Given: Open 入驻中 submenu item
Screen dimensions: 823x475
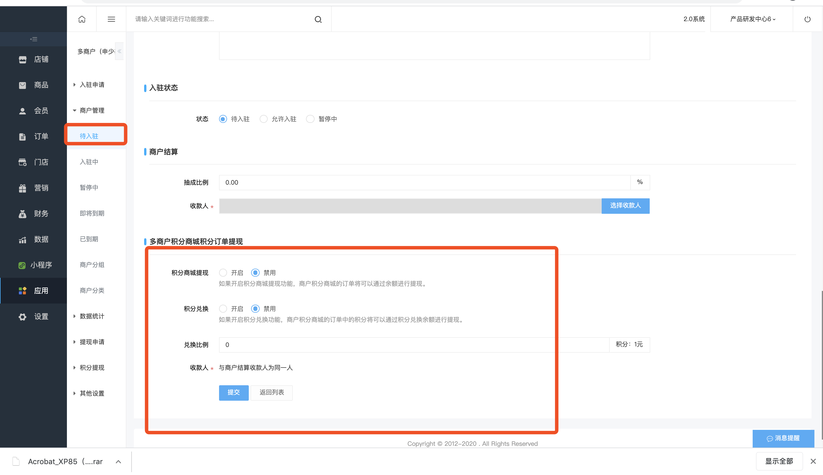Looking at the screenshot, I should tap(89, 162).
